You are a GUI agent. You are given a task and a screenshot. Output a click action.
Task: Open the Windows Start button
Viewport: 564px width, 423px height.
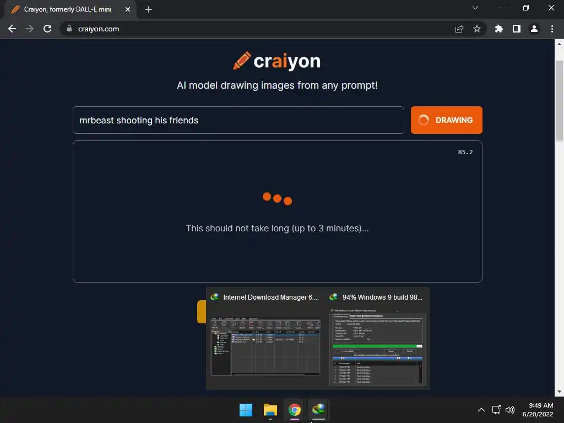click(246, 410)
